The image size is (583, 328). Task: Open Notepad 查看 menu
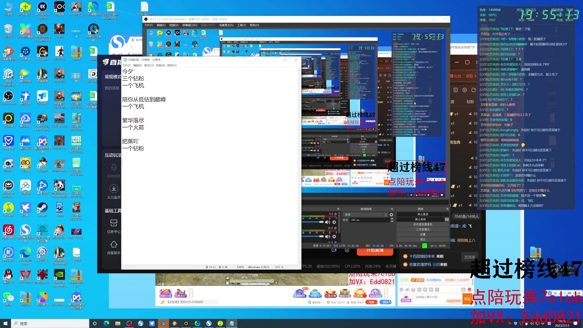(x=160, y=65)
